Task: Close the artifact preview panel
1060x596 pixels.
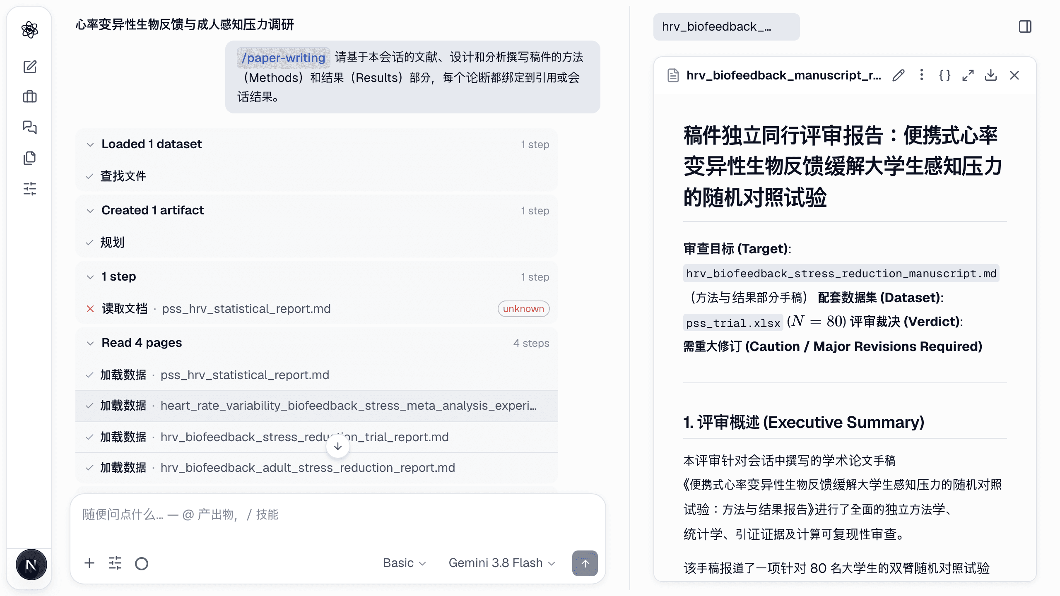Action: [1014, 75]
